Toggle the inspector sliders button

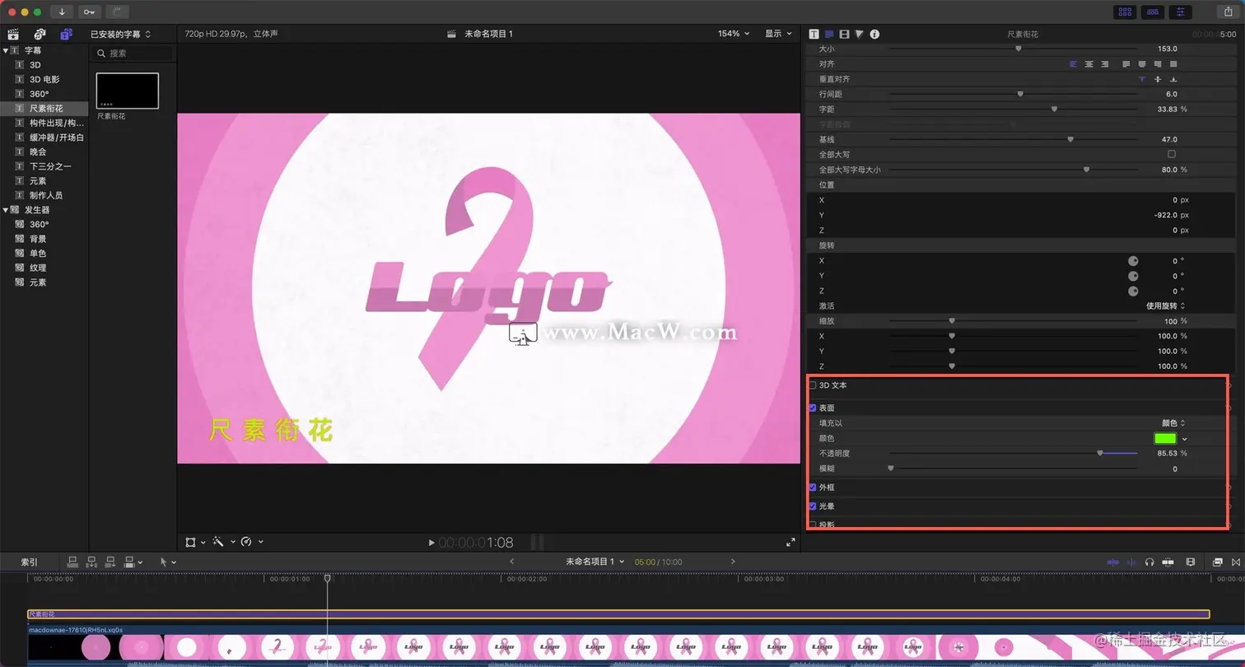[x=1181, y=12]
